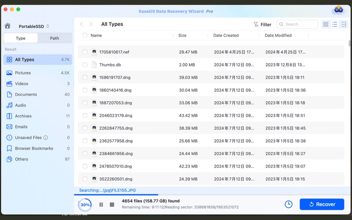The image size is (352, 220).
Task: Switch to list view
Action: point(334,24)
